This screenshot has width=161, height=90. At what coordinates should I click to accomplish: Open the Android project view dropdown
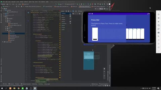pos(6,6)
